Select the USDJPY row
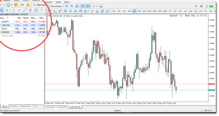Screen dimensions: 219x116 [23, 22]
